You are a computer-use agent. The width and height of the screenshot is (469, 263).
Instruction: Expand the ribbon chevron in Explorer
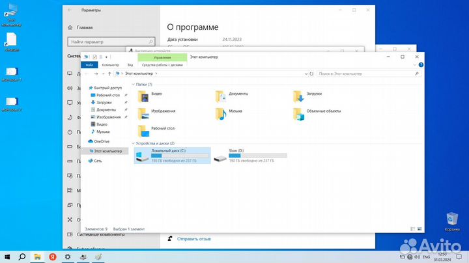click(414, 65)
